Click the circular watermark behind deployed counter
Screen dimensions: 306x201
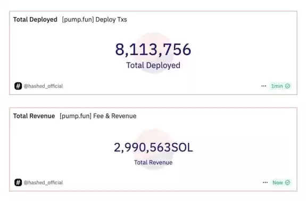[x=153, y=53]
